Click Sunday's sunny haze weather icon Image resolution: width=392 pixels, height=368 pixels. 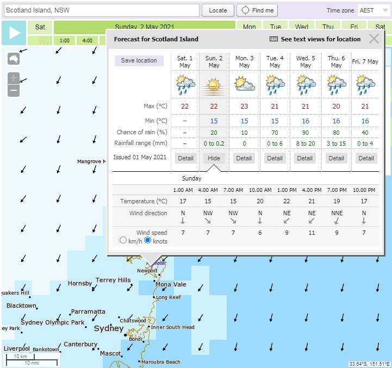pyautogui.click(x=214, y=85)
